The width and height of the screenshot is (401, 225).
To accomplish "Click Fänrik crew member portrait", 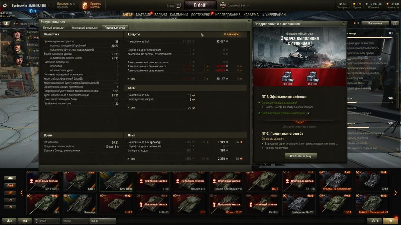I will 17,47.
